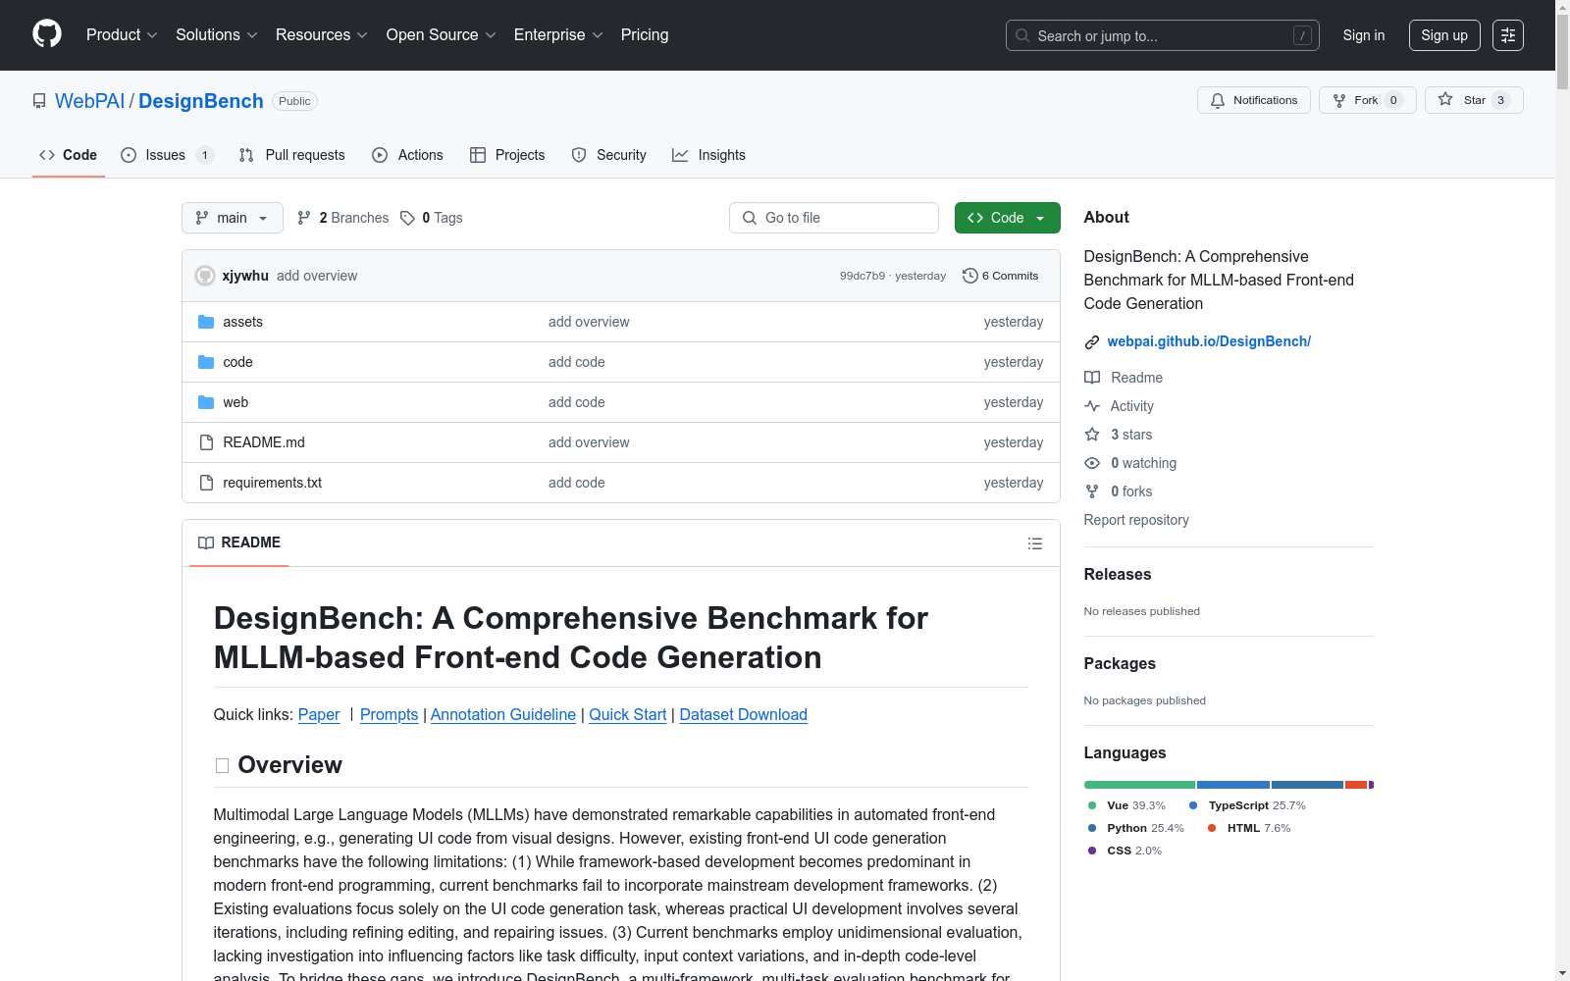Screen dimensions: 1570x981
Task: Open the green Code dropdown button
Action: 1007,218
